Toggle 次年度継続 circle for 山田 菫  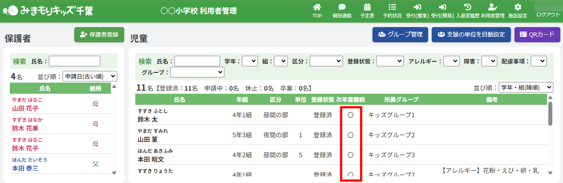click(x=350, y=135)
